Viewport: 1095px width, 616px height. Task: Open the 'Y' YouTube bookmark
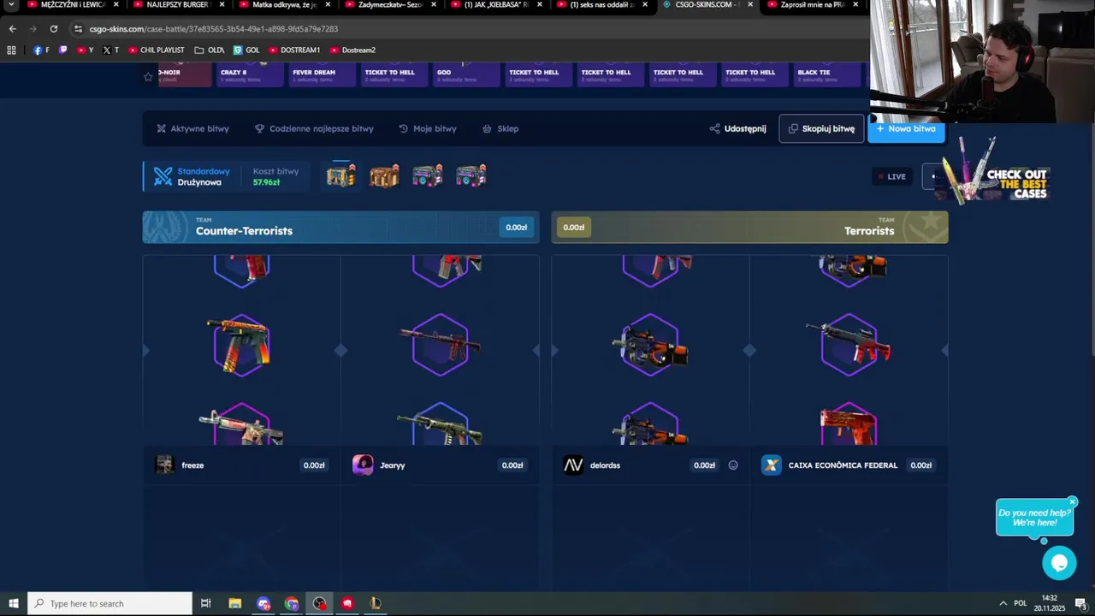click(x=86, y=50)
